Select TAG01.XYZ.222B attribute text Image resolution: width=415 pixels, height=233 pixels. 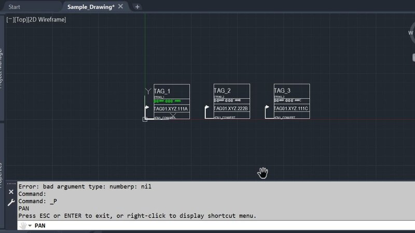(231, 109)
